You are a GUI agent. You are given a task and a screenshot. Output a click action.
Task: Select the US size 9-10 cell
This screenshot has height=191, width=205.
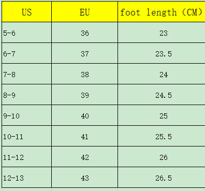pyautogui.click(x=27, y=115)
